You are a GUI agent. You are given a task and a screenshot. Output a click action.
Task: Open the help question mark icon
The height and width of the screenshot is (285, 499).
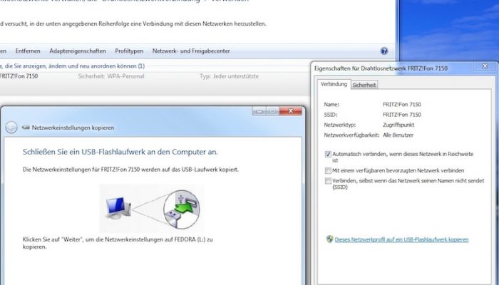pos(384,51)
